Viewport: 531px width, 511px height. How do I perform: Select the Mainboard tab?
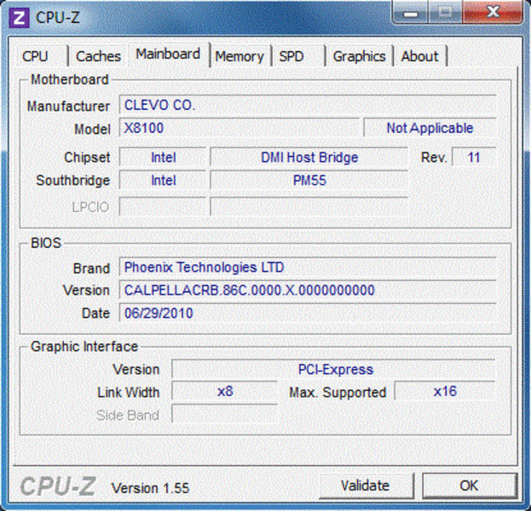tap(168, 55)
